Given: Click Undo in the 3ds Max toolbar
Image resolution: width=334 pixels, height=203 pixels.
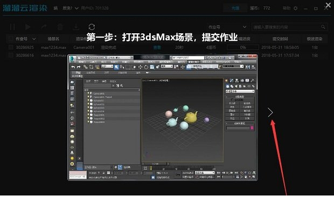Looking at the screenshot, I should click(x=73, y=67).
